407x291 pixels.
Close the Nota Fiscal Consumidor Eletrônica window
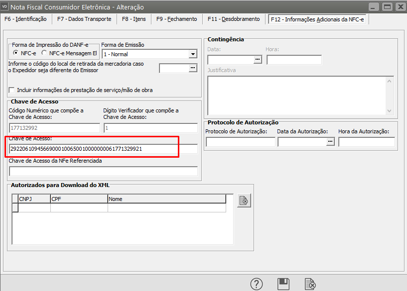click(x=401, y=7)
